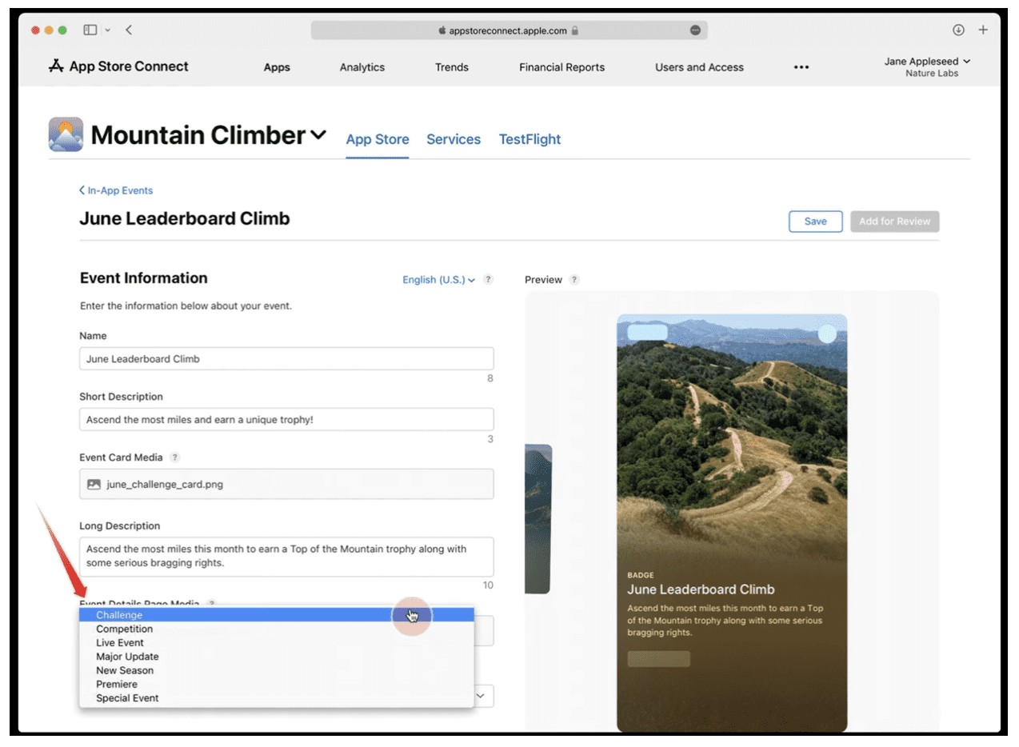Click the help icon next to Preview

click(x=573, y=279)
